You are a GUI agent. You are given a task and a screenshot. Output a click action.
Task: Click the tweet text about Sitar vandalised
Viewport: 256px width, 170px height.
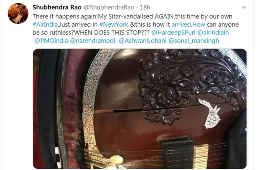132,16
